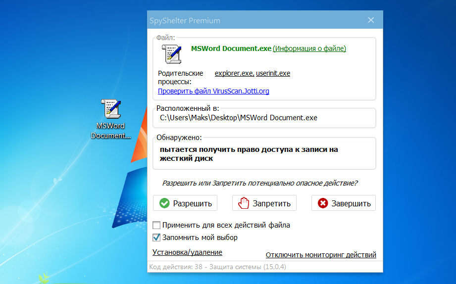Click the Завершить button
The width and height of the screenshot is (456, 284).
[344, 203]
